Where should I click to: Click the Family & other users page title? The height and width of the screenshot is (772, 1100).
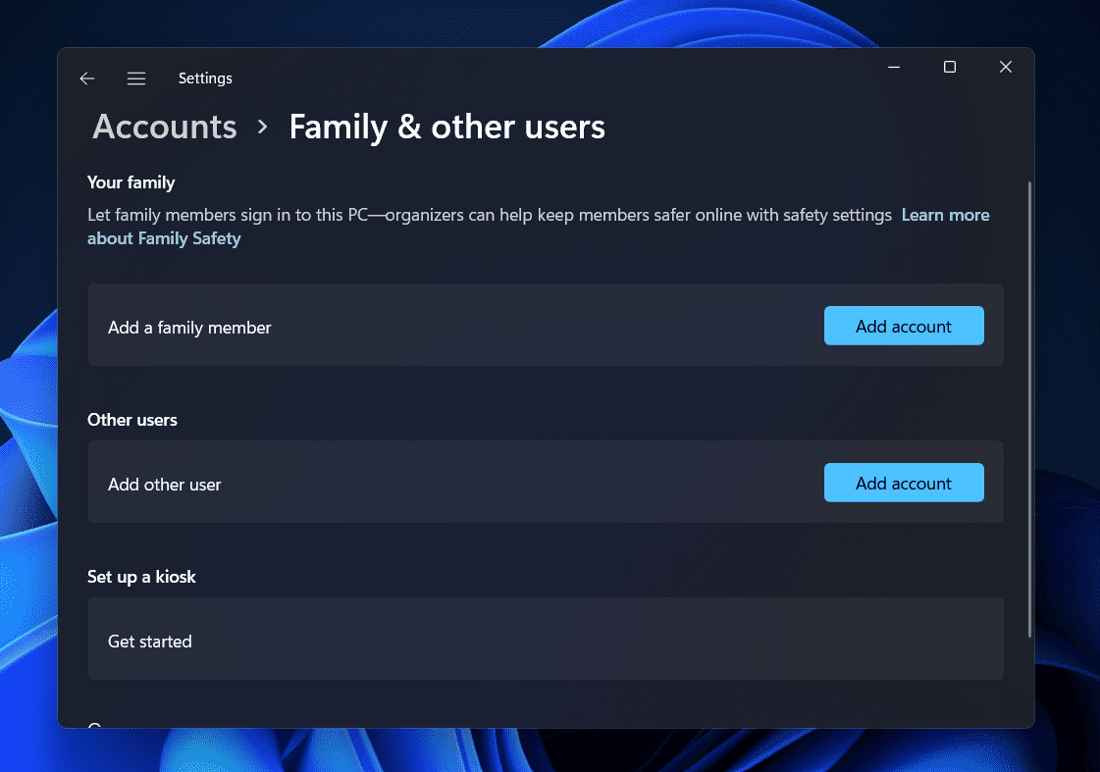coord(446,128)
